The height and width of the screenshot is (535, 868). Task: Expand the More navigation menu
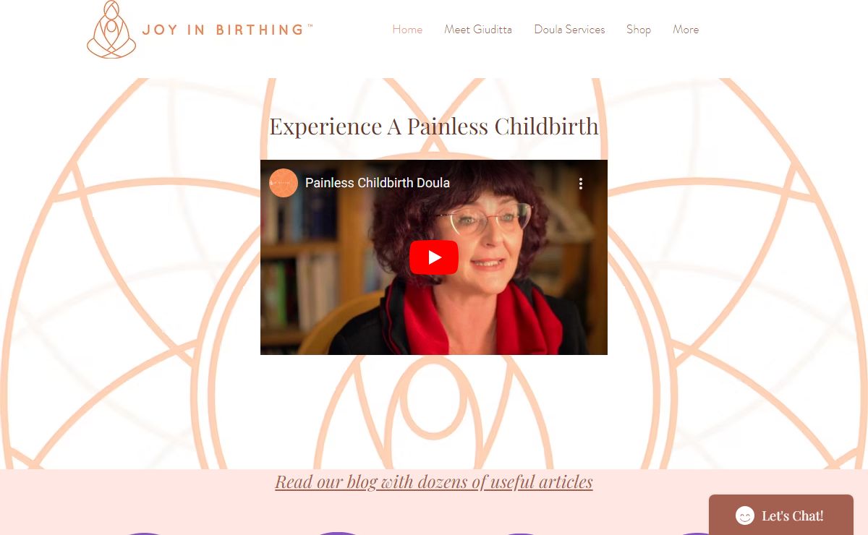point(686,30)
